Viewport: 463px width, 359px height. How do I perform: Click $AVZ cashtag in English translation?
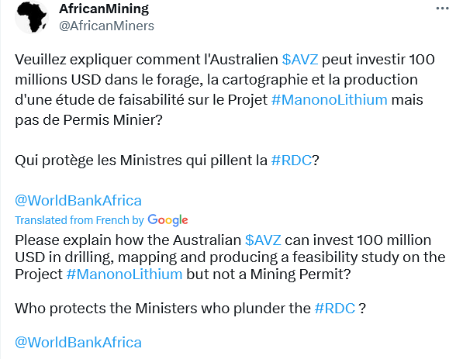[263, 240]
